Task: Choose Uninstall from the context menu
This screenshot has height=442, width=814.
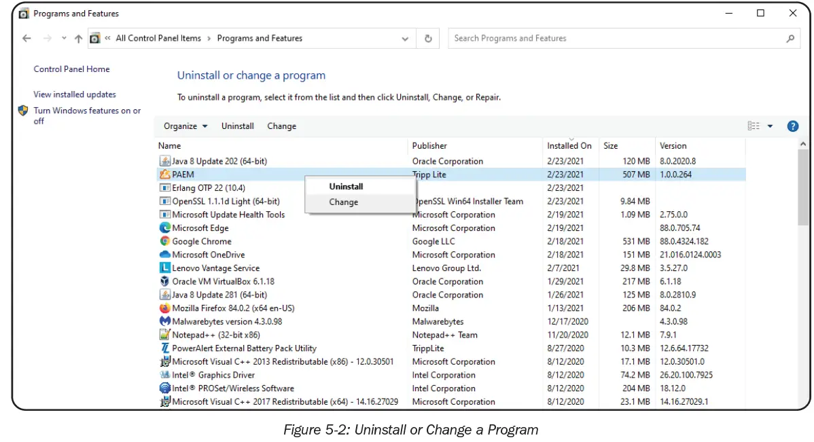Action: 345,186
